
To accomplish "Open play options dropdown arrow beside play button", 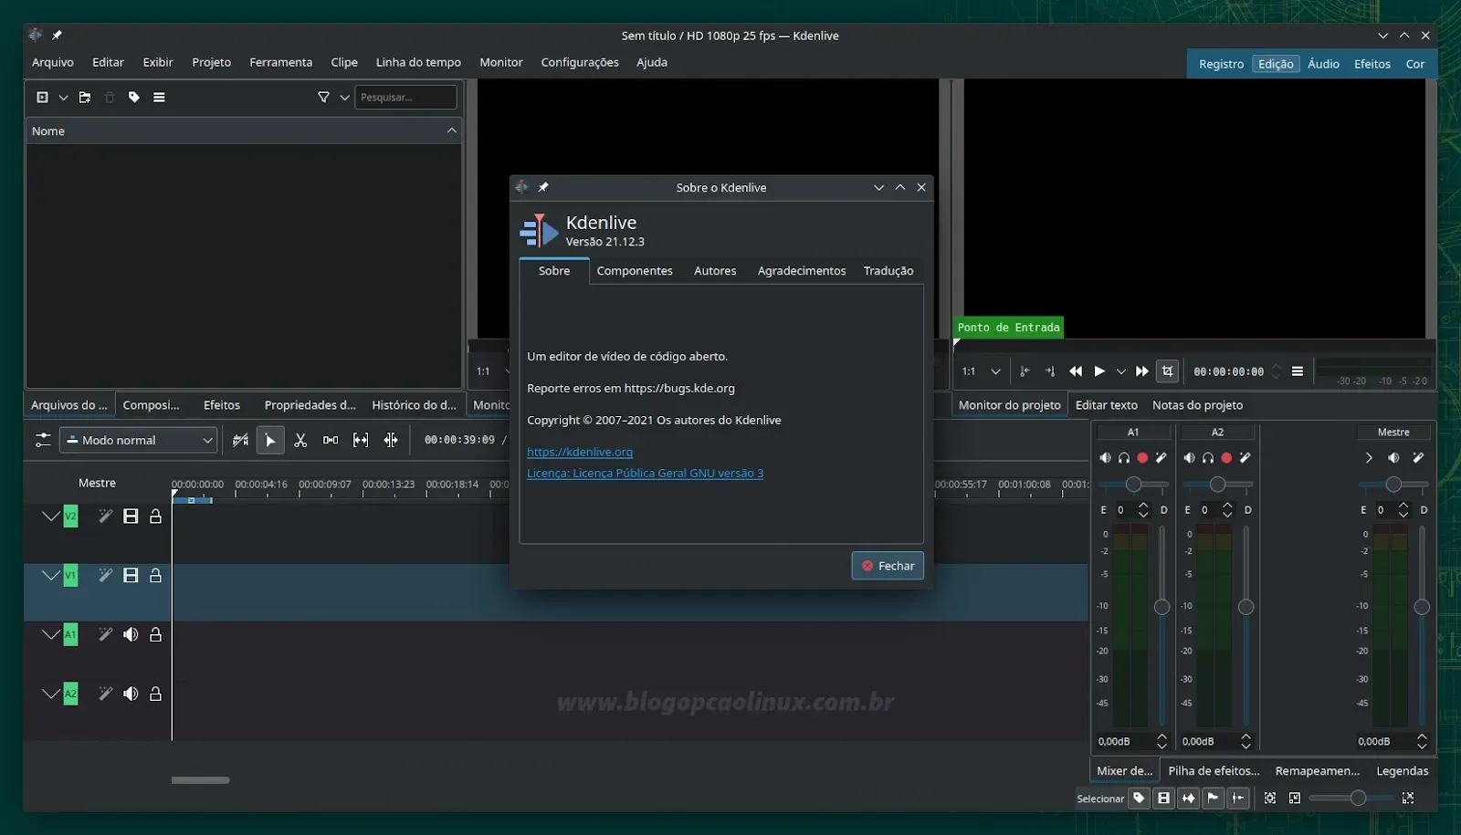I will tap(1121, 371).
